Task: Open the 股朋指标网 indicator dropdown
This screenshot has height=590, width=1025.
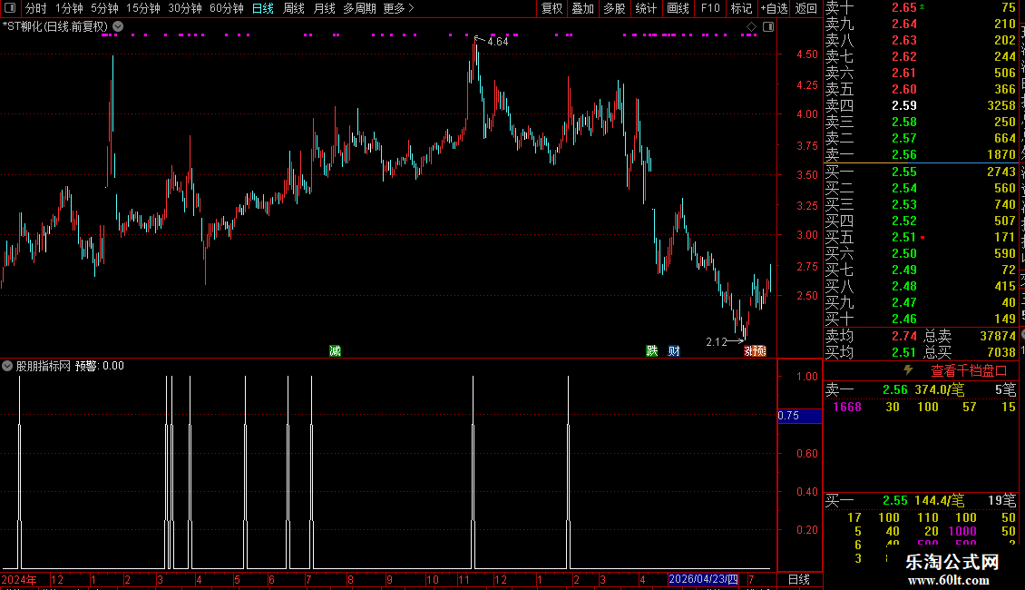Action: point(7,366)
